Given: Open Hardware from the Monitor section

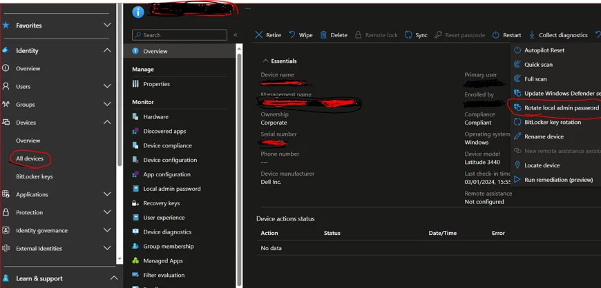Looking at the screenshot, I should 155,117.
